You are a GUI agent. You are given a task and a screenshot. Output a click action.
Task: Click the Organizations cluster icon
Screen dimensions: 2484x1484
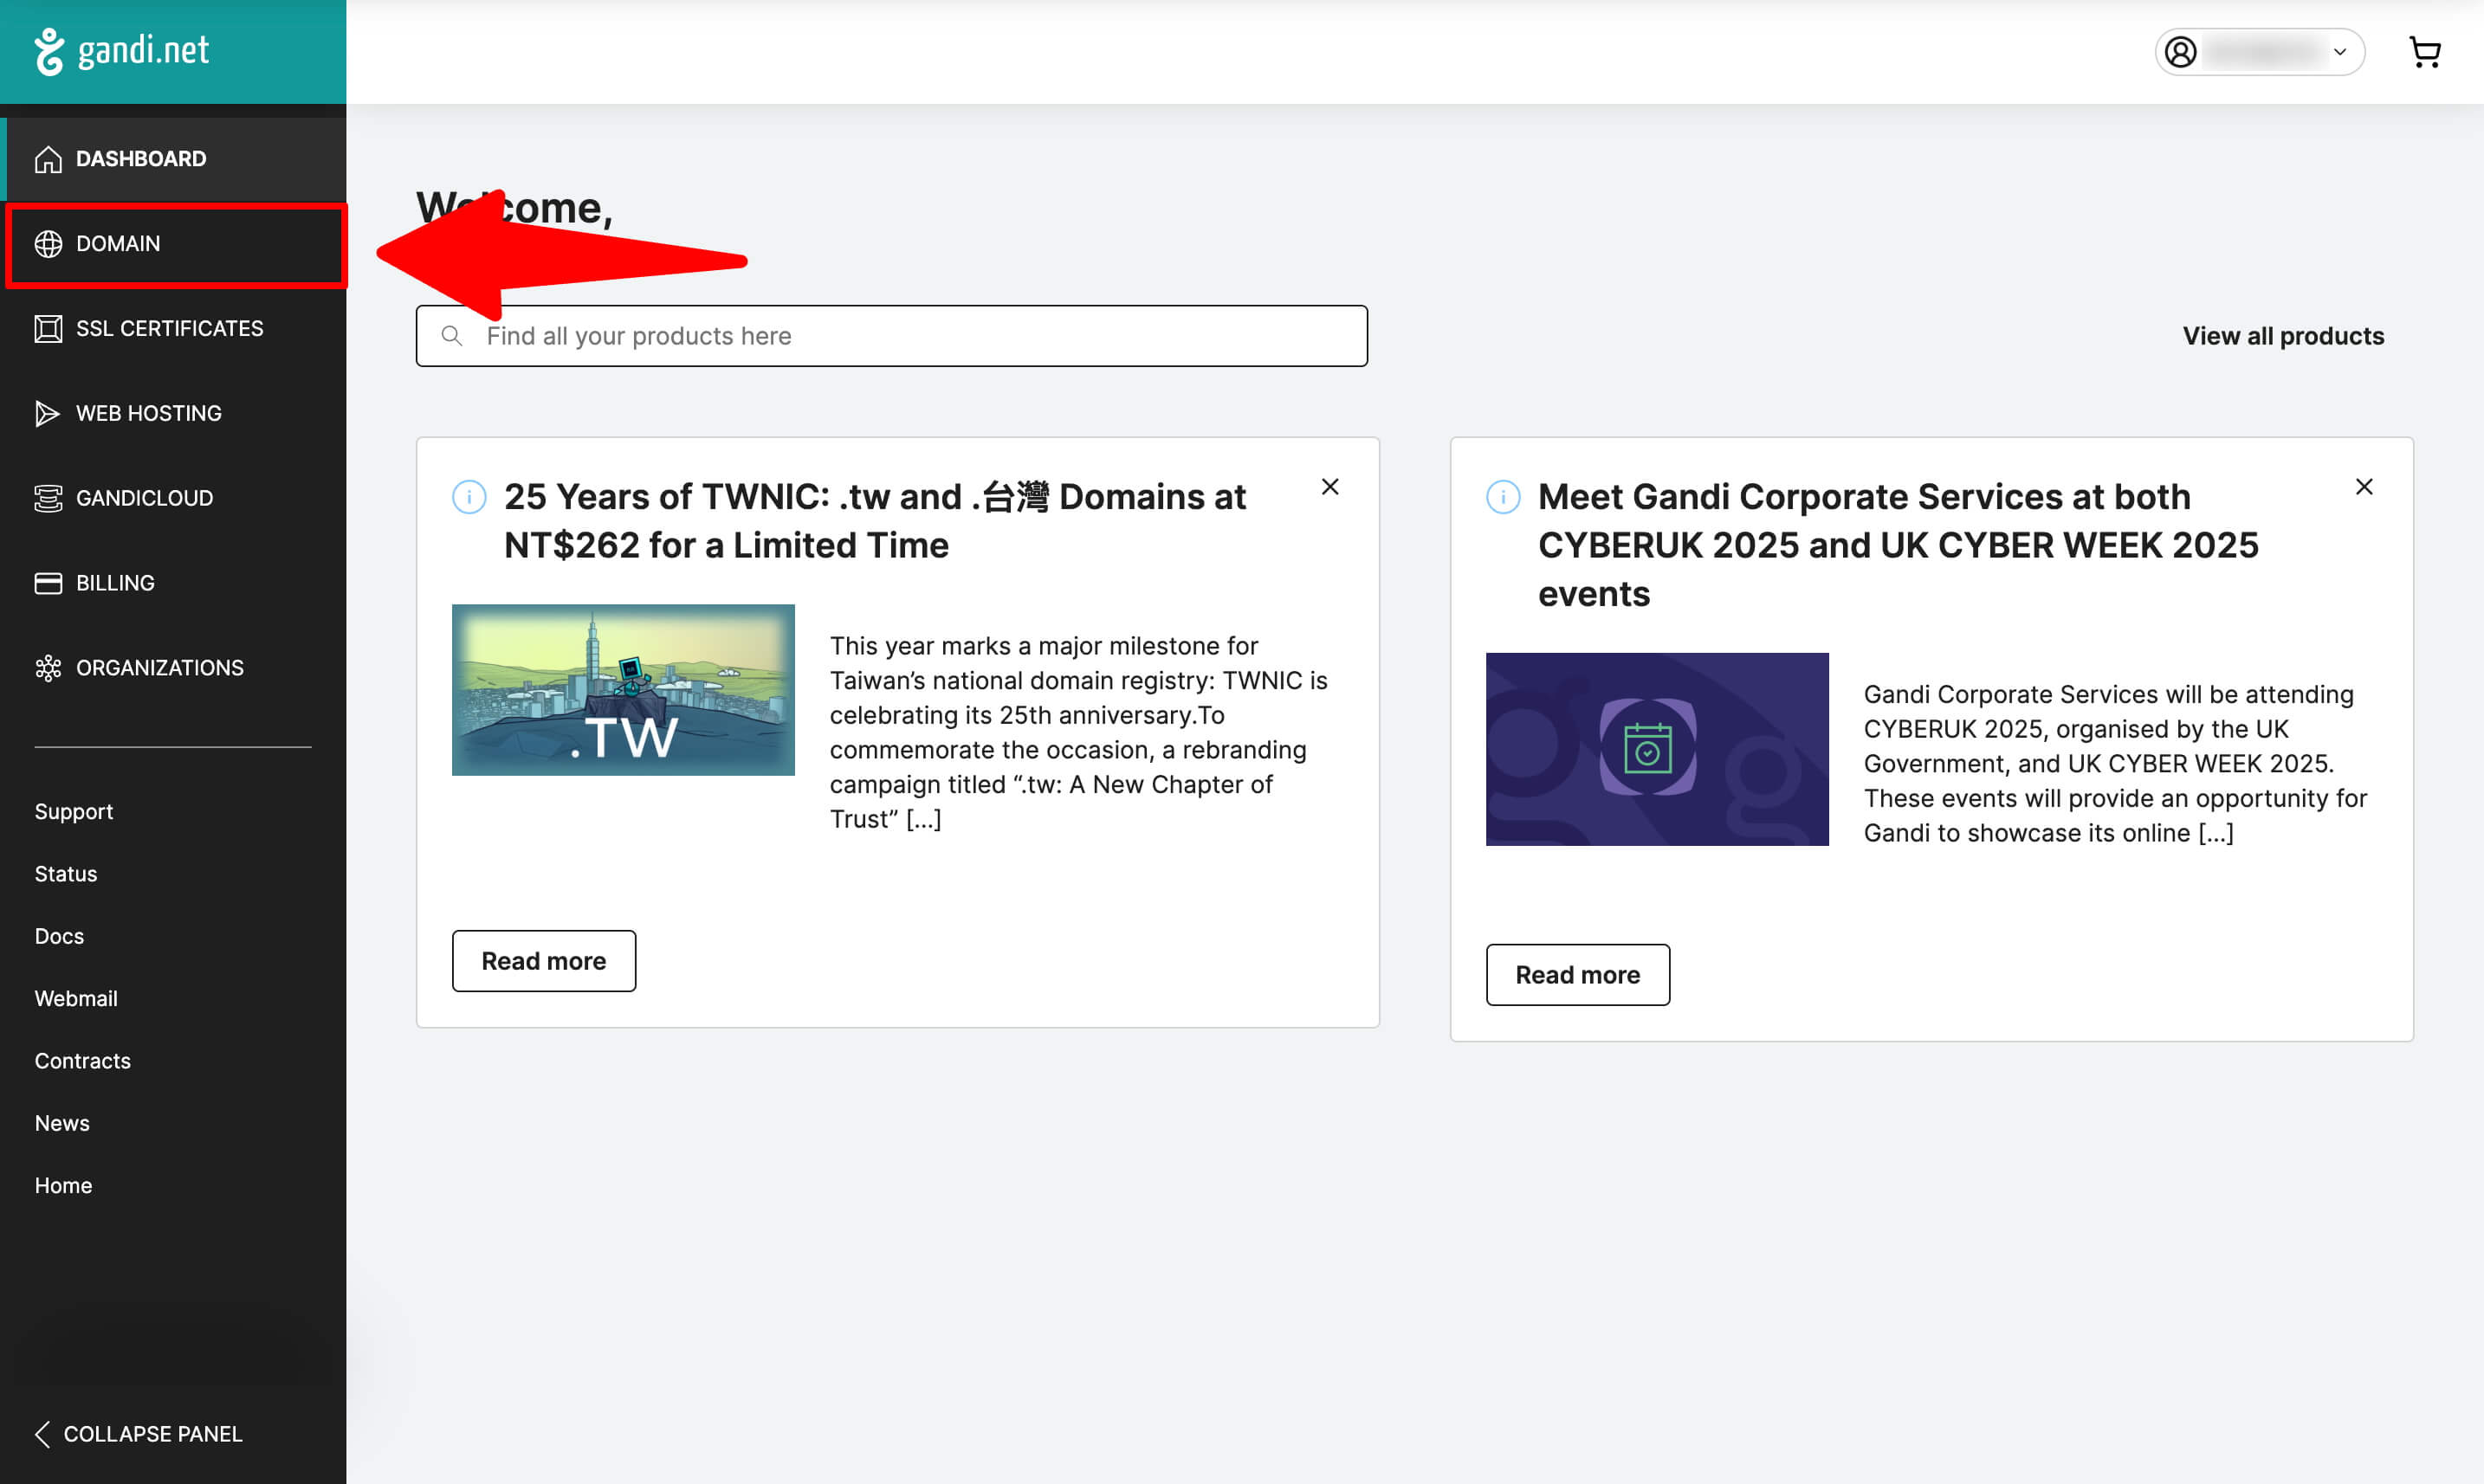(x=48, y=668)
